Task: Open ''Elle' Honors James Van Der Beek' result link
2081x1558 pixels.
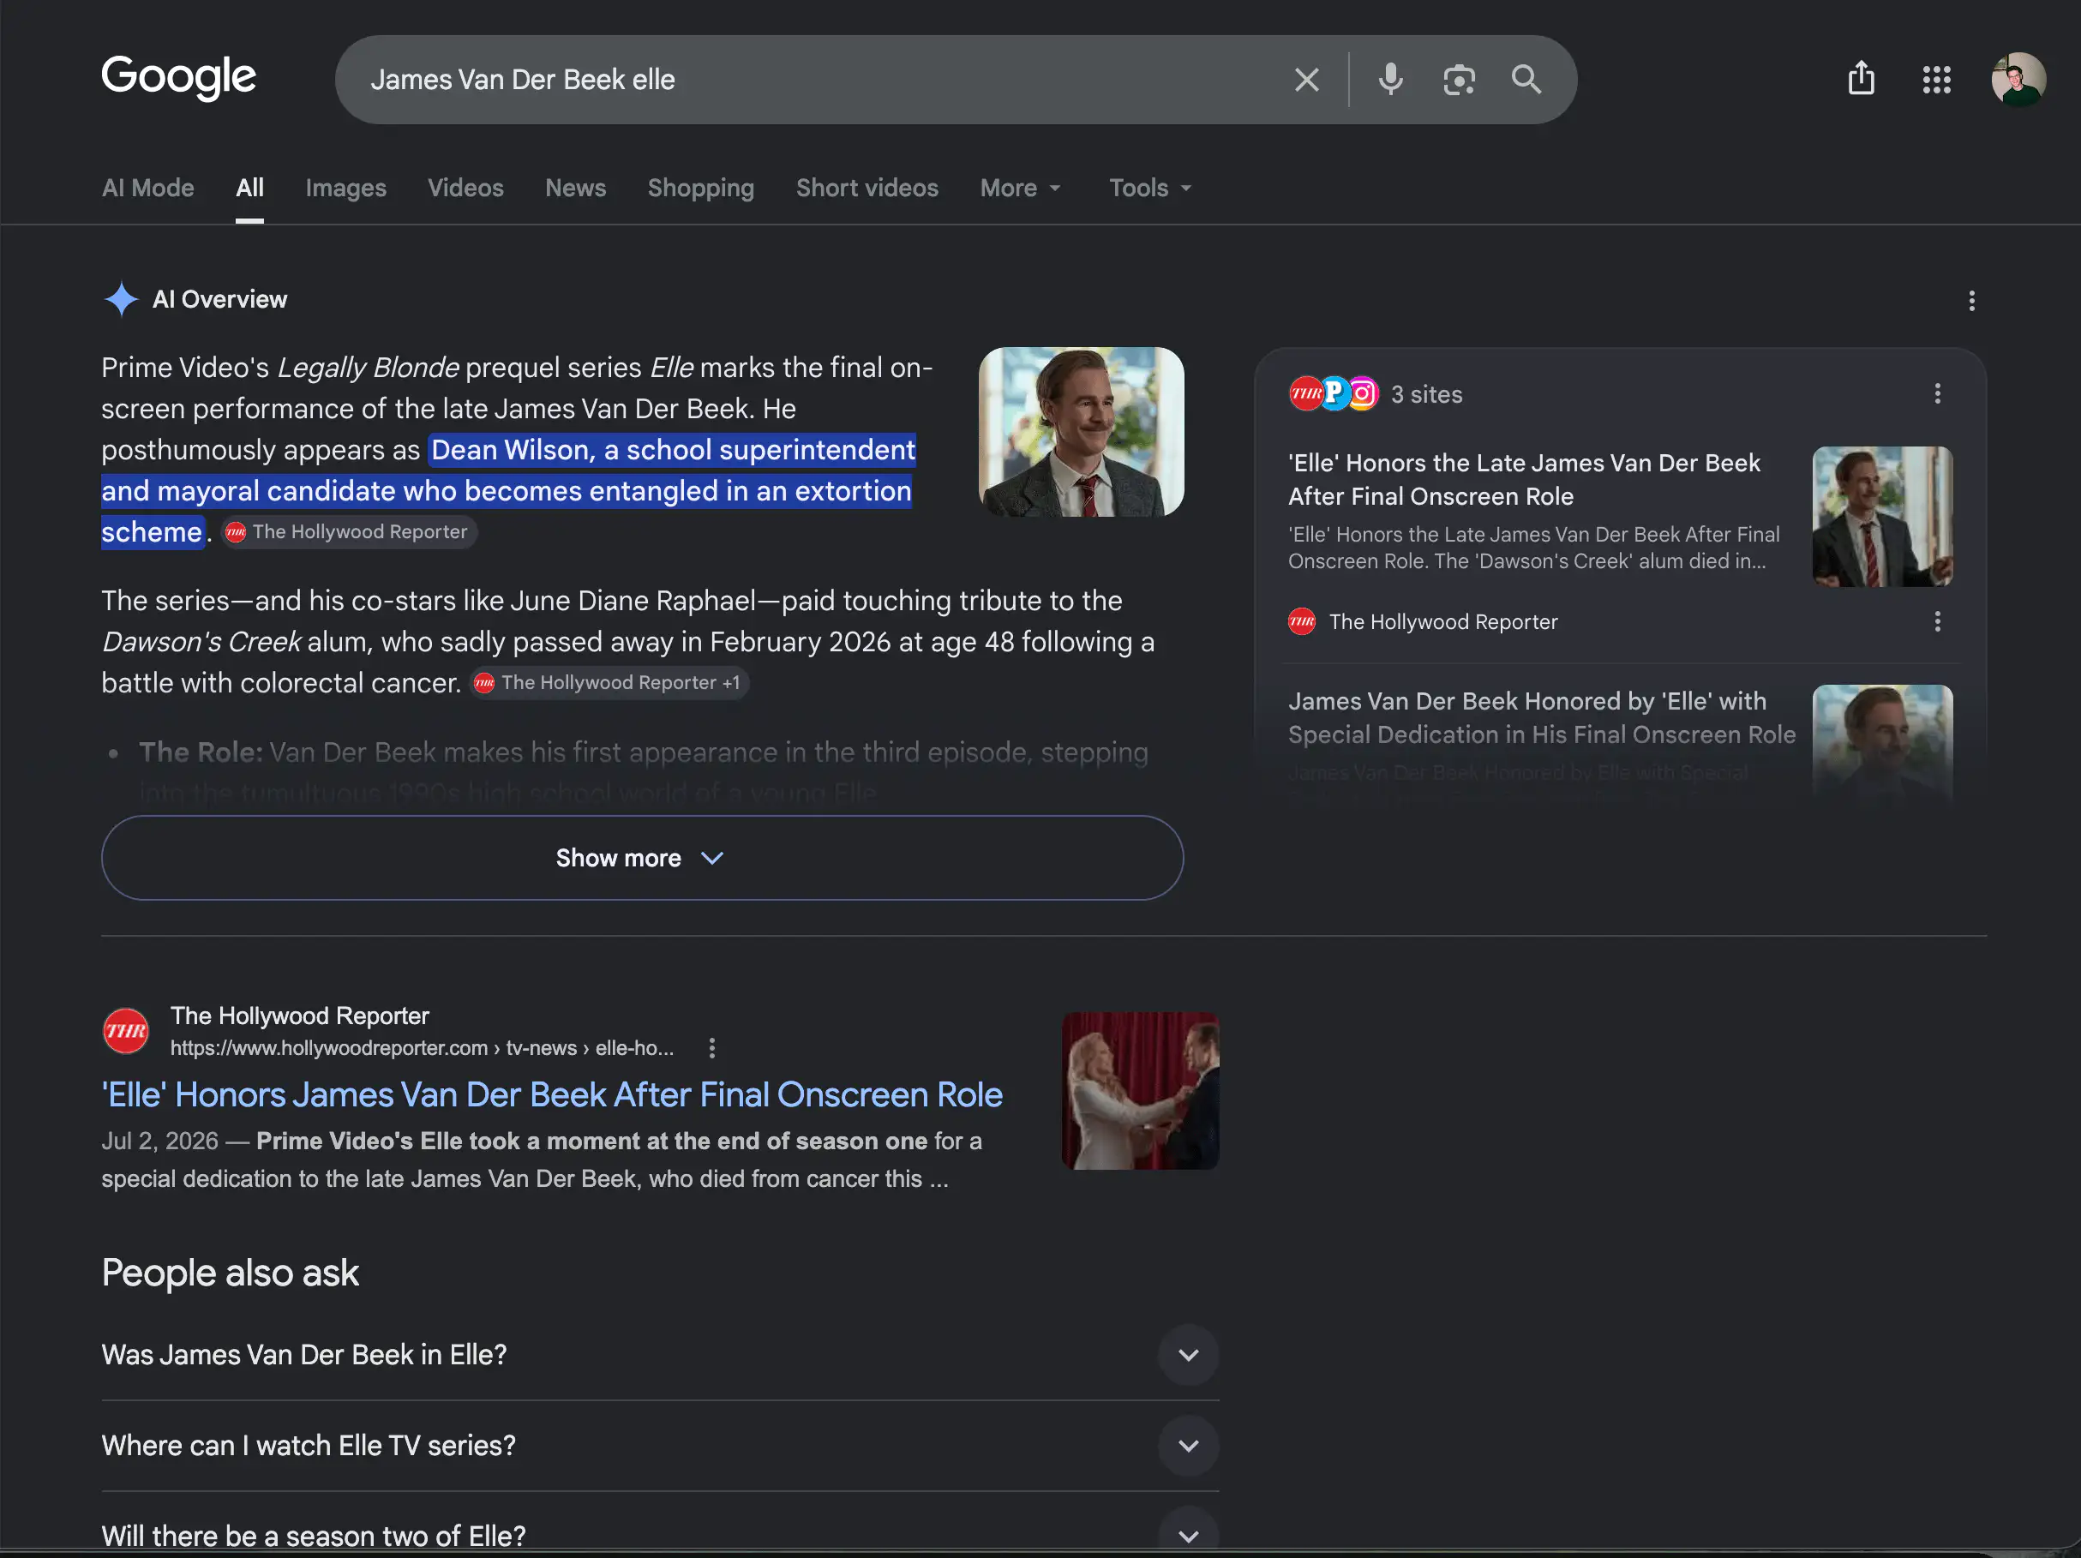Action: point(551,1095)
